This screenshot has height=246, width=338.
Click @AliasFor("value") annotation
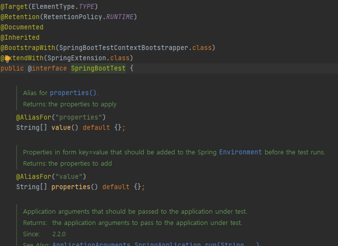point(51,177)
